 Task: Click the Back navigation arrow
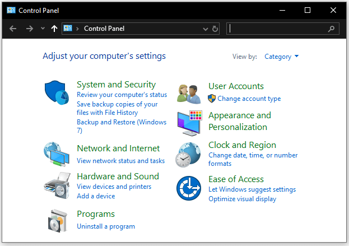pos(13,29)
